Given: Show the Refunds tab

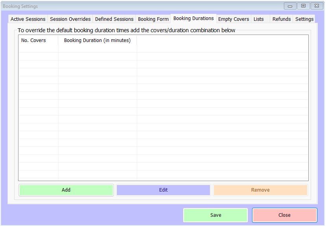Looking at the screenshot, I should tap(282, 19).
